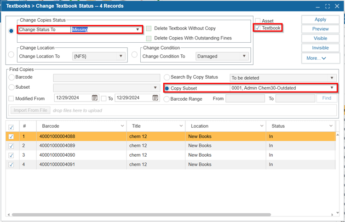345x222 pixels.
Task: Click the Barcode Range To field
Action: (x=295, y=98)
